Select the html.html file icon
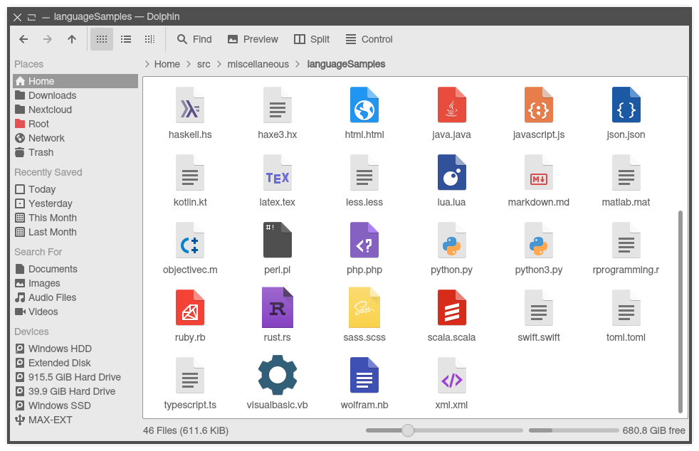 pos(364,105)
